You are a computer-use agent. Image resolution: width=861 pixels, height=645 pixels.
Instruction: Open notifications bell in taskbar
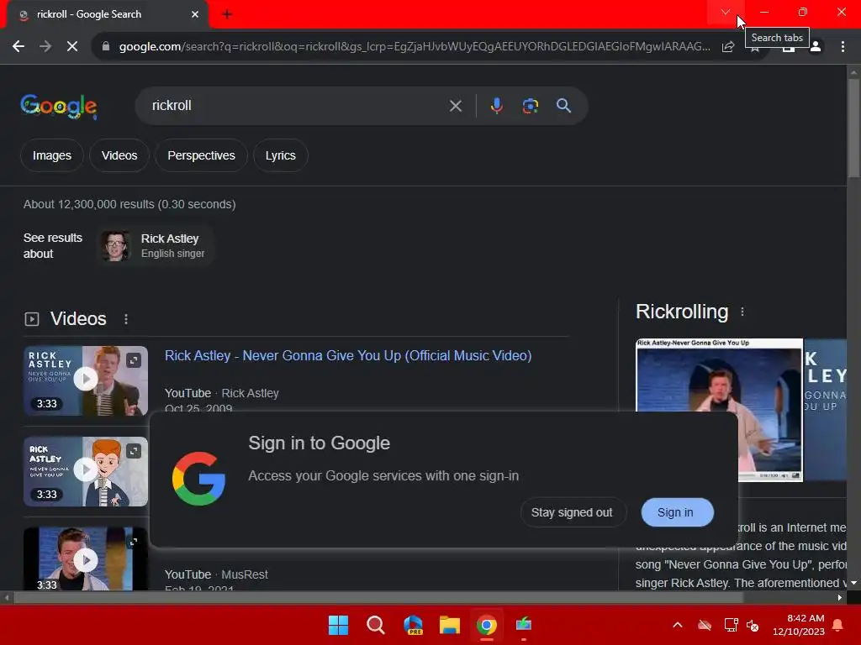[x=838, y=625]
